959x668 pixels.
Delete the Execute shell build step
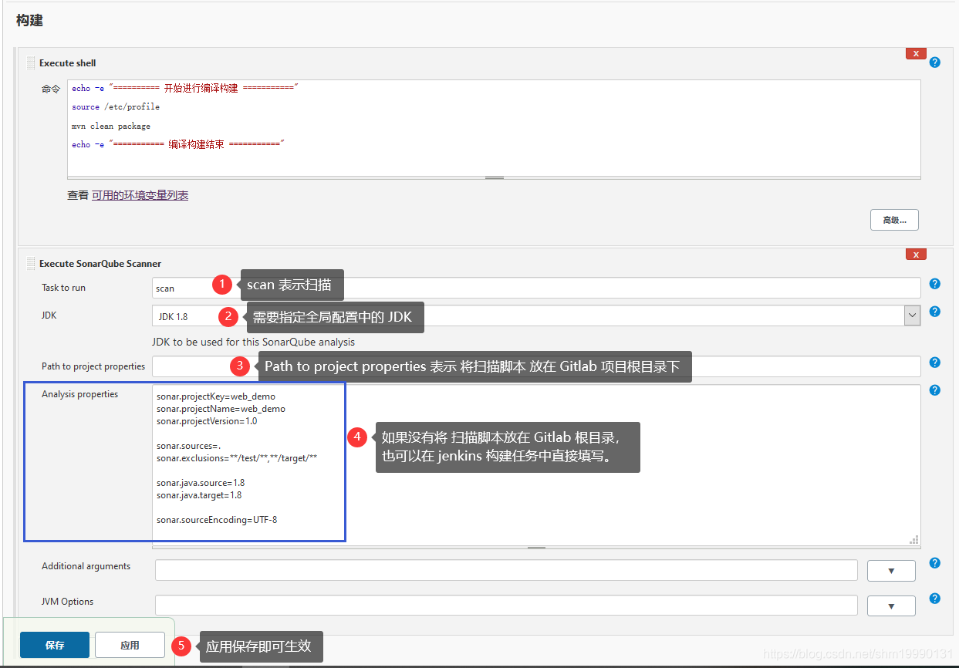coord(916,53)
